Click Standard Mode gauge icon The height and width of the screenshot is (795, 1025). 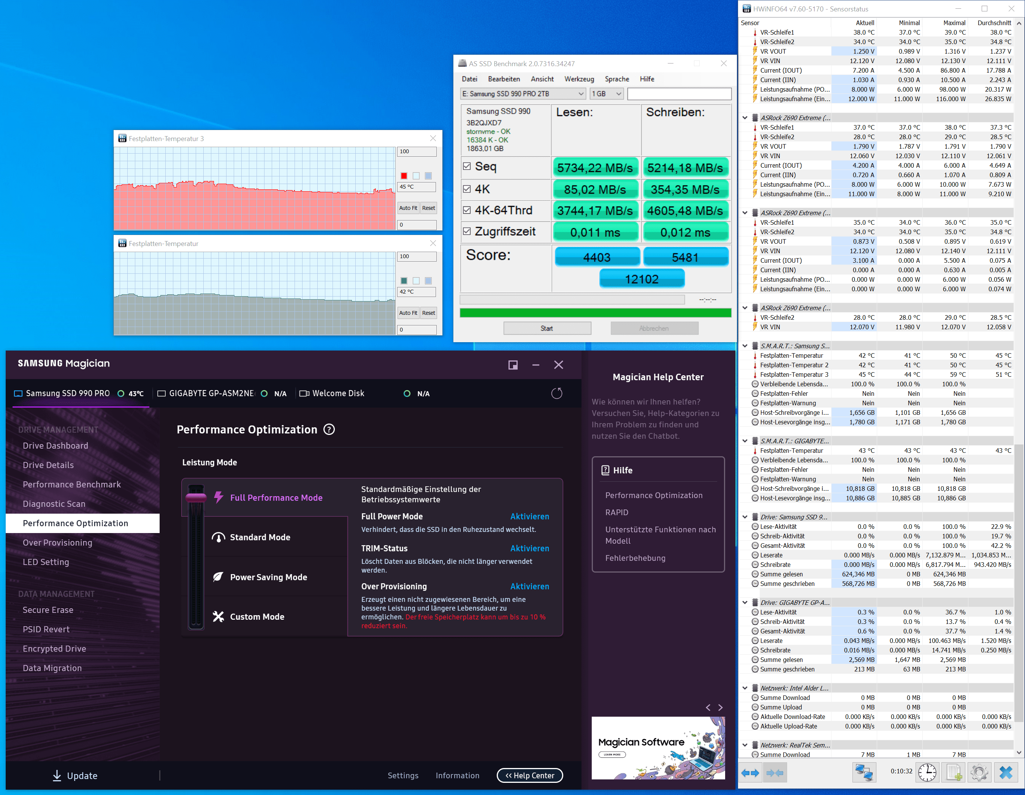218,537
